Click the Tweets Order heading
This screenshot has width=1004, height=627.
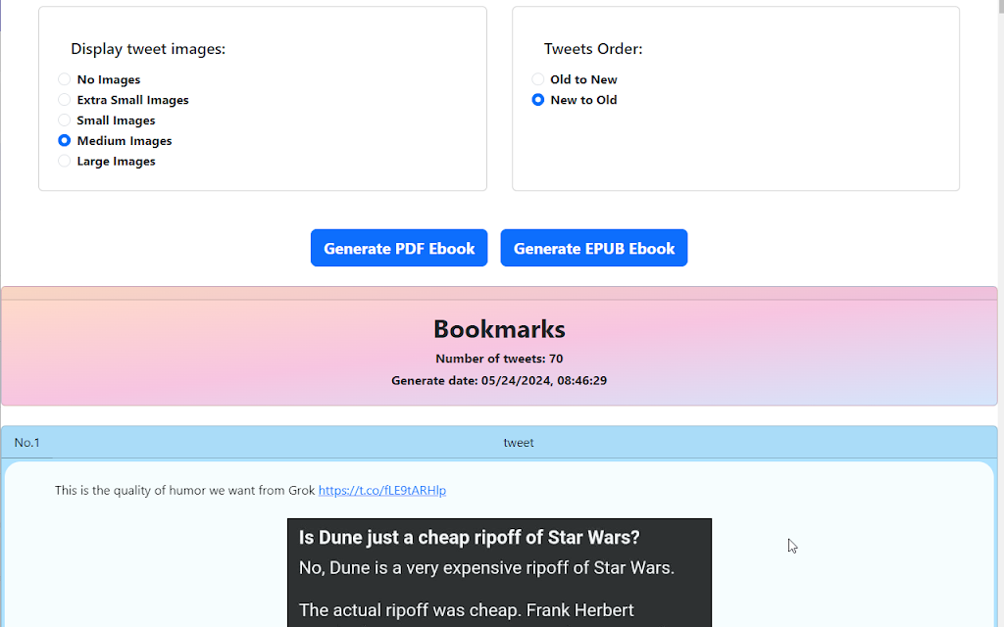pyautogui.click(x=593, y=49)
